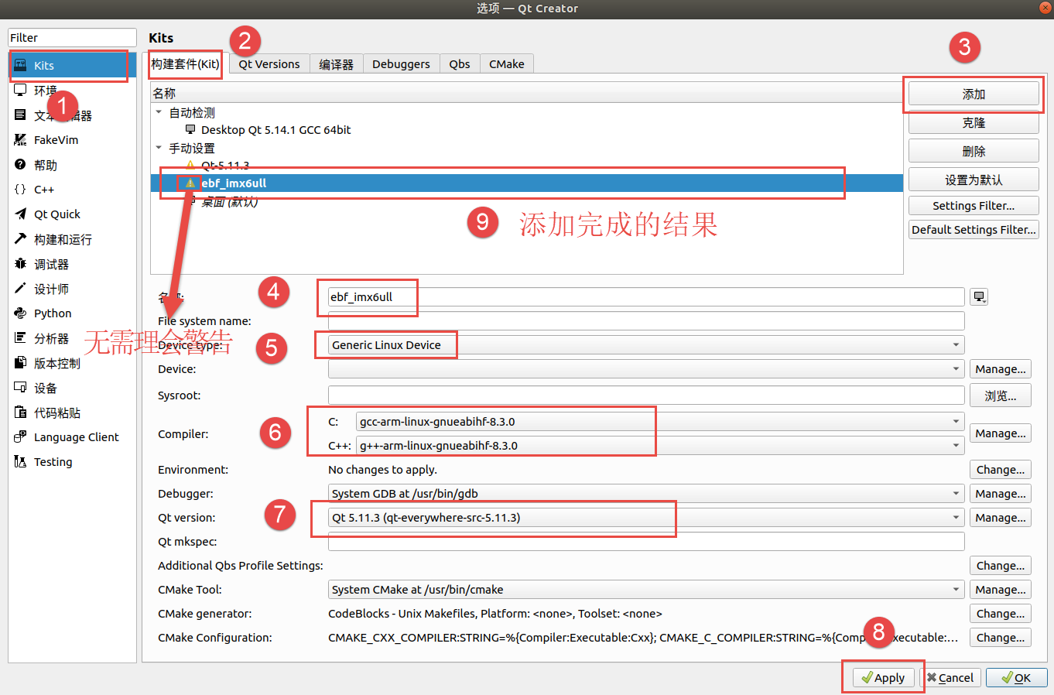
Task: Switch to the CMake tab
Action: click(507, 64)
